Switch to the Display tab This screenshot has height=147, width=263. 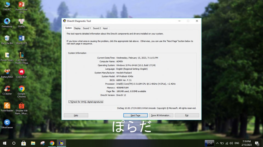coord(77,28)
